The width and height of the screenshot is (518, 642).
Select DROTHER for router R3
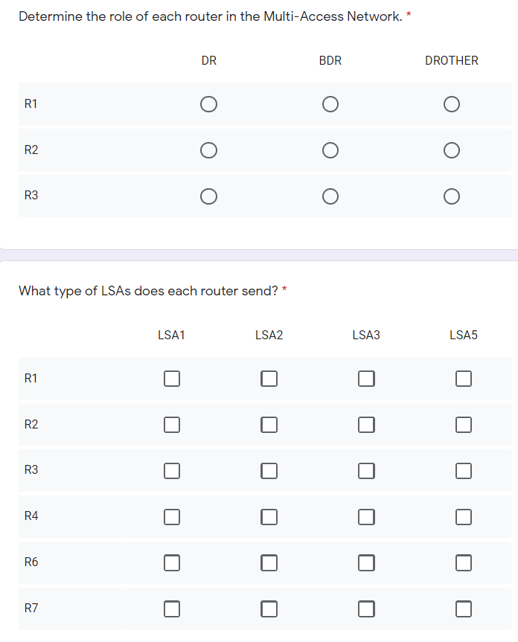pyautogui.click(x=451, y=196)
